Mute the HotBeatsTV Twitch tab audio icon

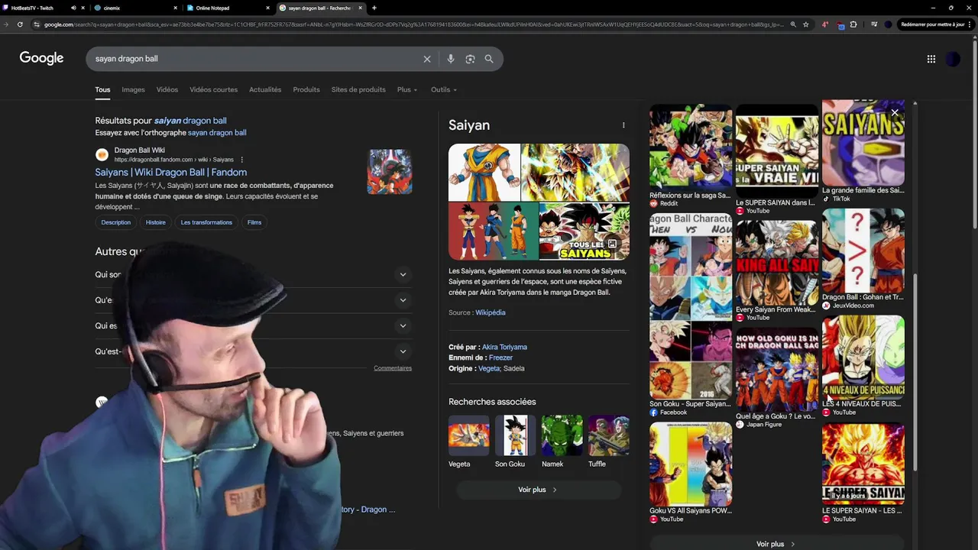coord(73,8)
